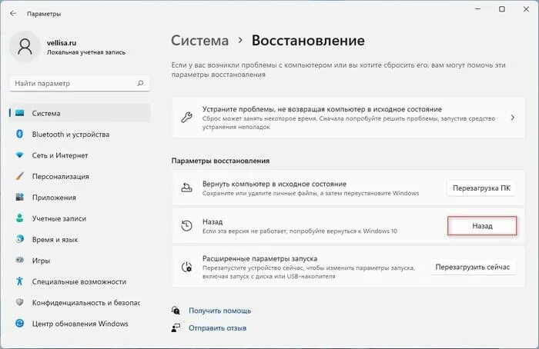
Task: Open the Получить помощь link
Action: [219, 311]
